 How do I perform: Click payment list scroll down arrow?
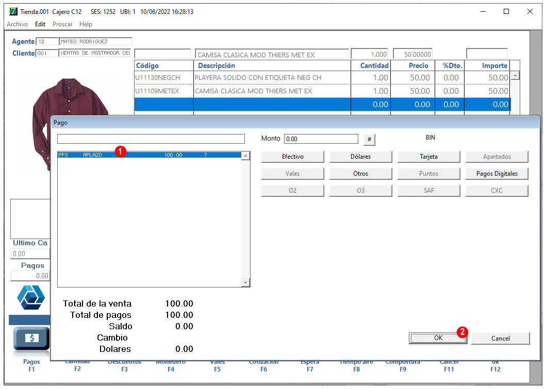coord(245,282)
